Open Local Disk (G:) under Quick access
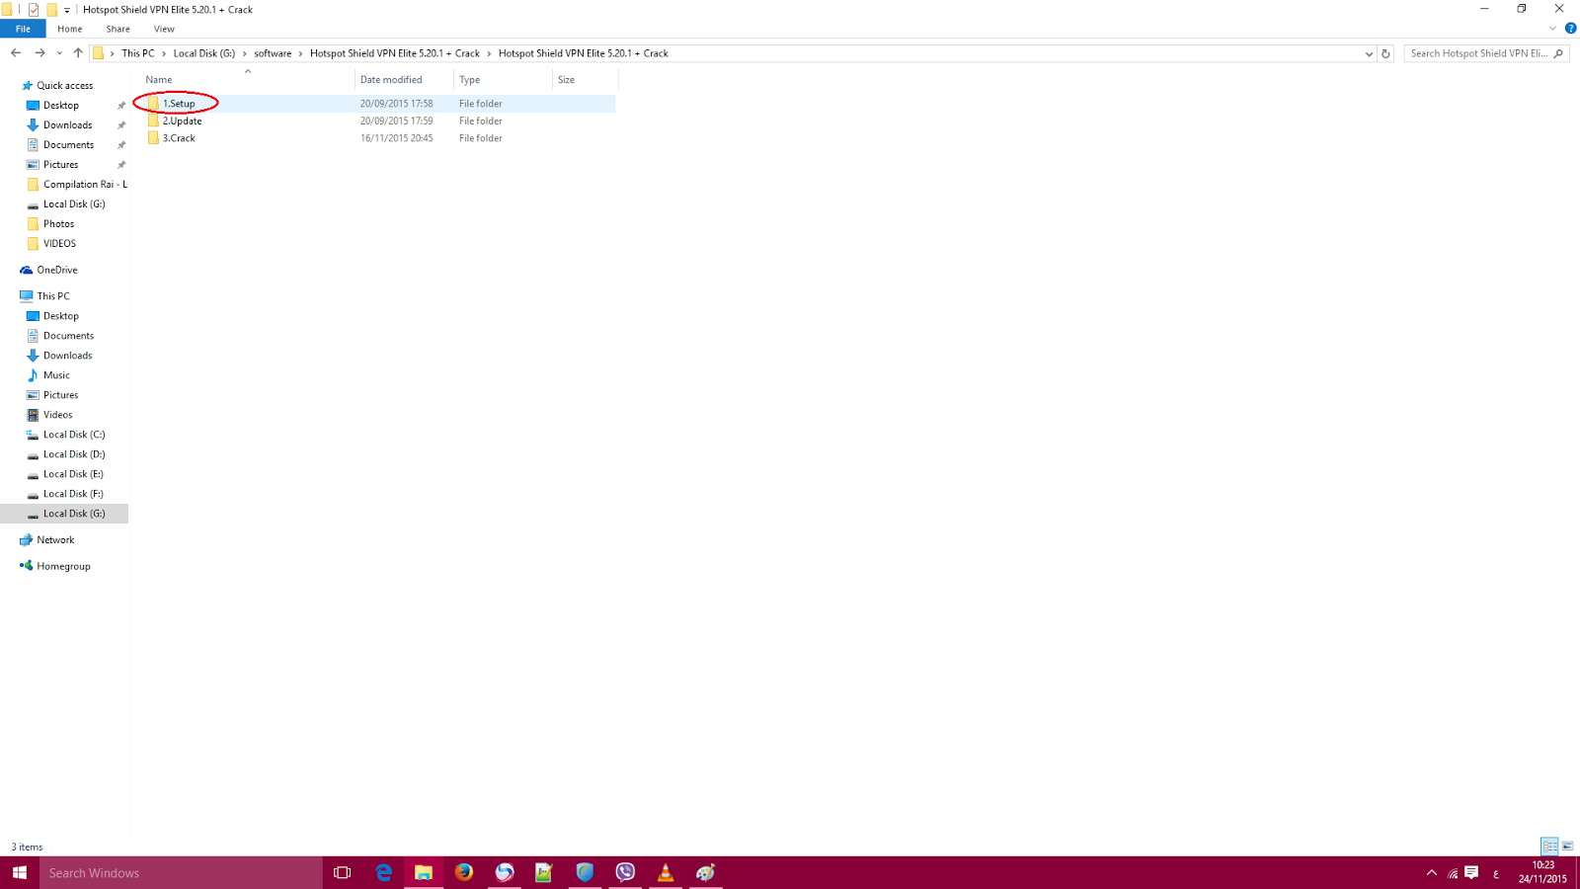Viewport: 1580px width, 889px height. click(x=73, y=204)
